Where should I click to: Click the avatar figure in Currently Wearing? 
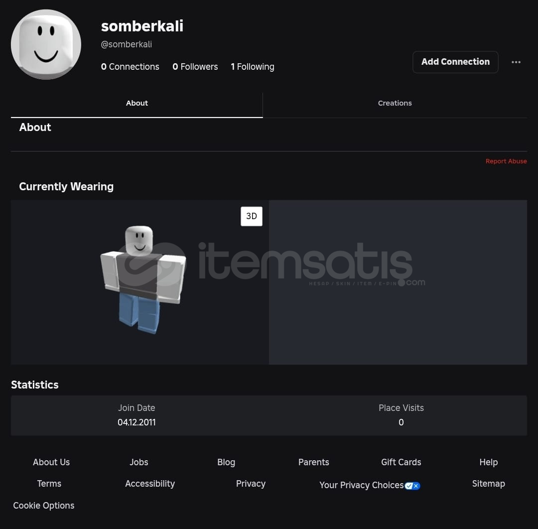click(x=143, y=279)
